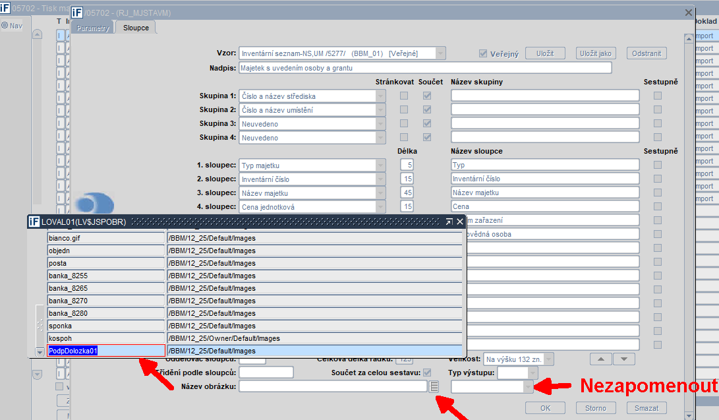Screen dimensions: 719x420
Task: Select banka_8280 in the list
Action: pyautogui.click(x=106, y=313)
